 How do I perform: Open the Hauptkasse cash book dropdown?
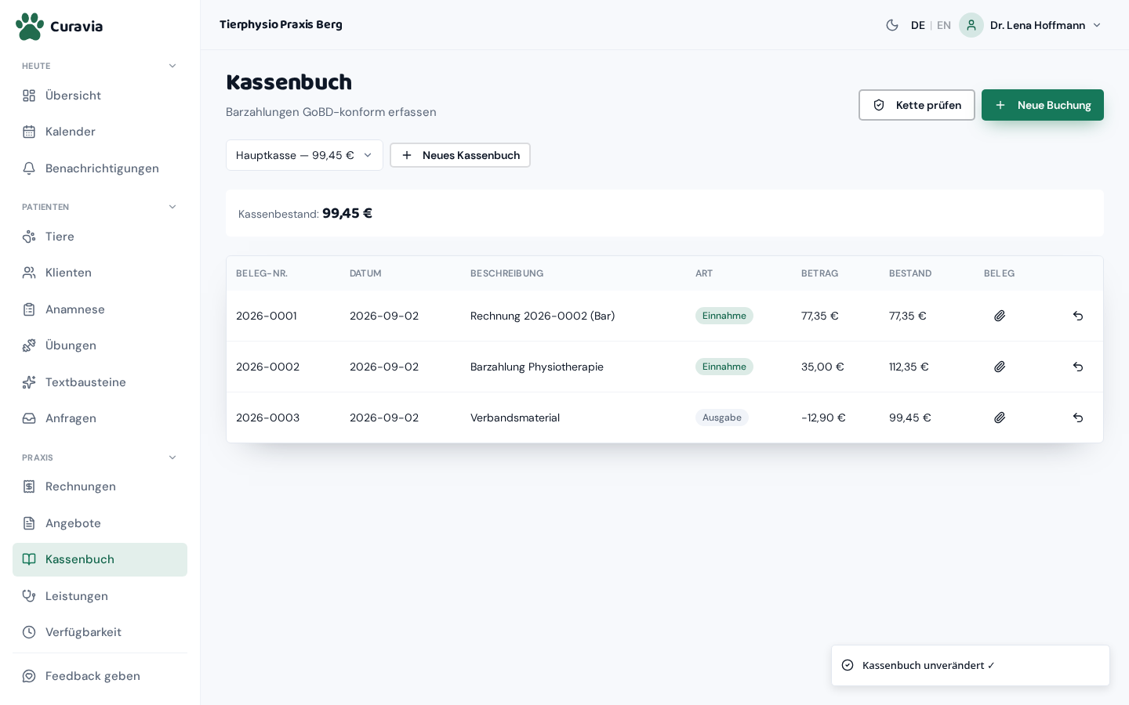click(304, 155)
